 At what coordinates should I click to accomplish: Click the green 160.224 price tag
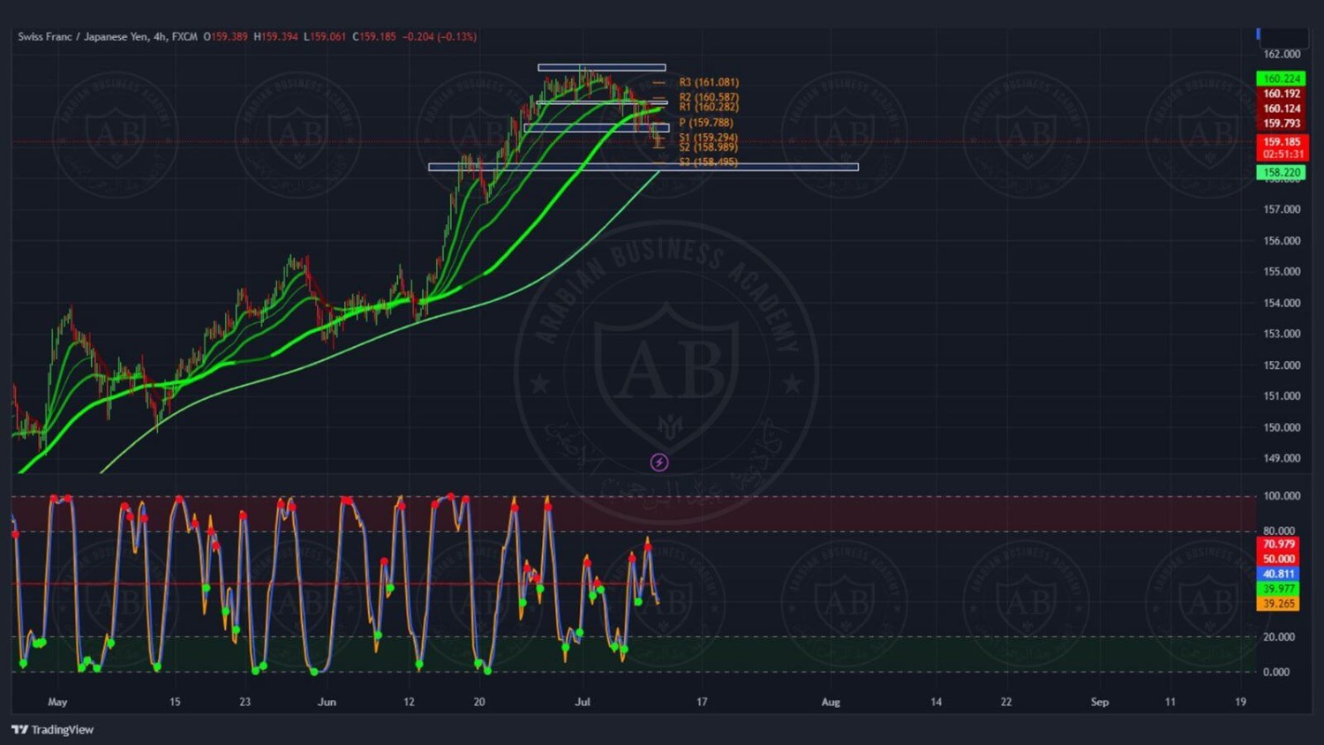(x=1282, y=79)
